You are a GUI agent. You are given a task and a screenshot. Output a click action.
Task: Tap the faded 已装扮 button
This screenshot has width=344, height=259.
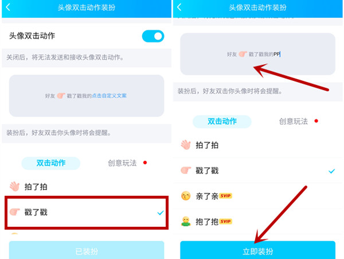click(87, 250)
